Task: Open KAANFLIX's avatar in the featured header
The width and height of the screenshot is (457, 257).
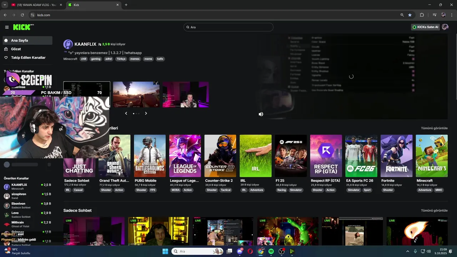Action: tap(68, 44)
